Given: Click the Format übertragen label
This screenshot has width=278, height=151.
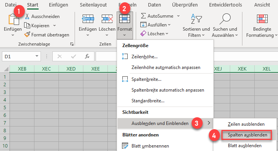Looking at the screenshot, I should point(50,35).
